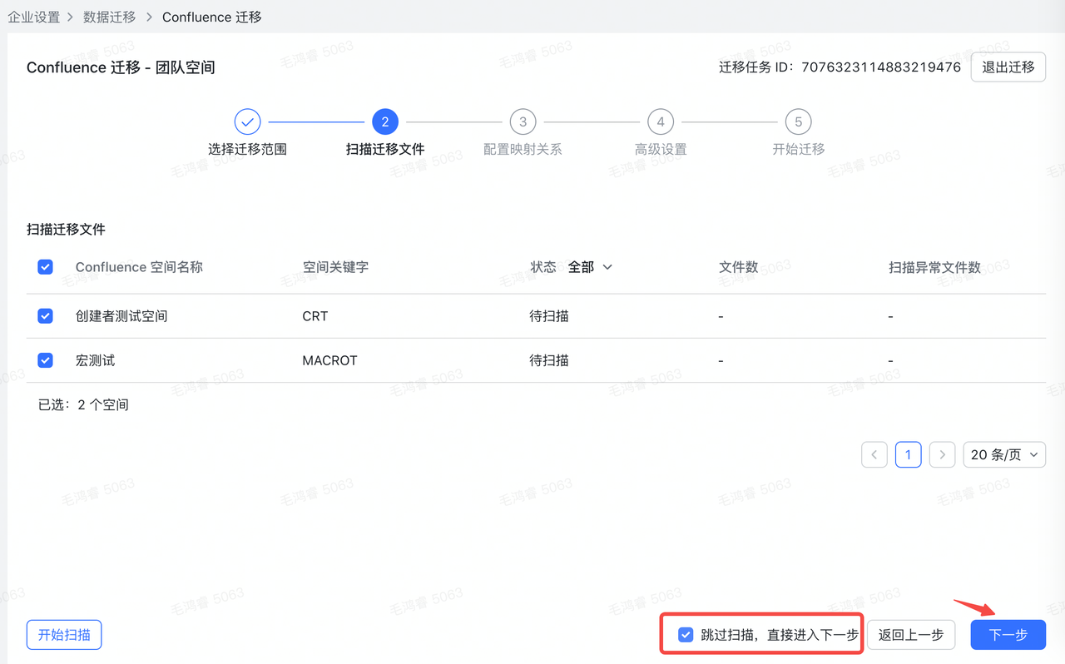This screenshot has height=664, width=1065.
Task: Click the 已选：2 个空间 text
Action: coord(83,405)
